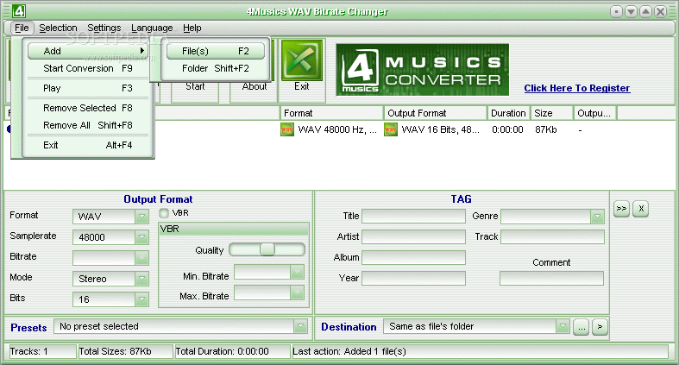Open the Genre dropdown
679x365 pixels.
tap(597, 217)
